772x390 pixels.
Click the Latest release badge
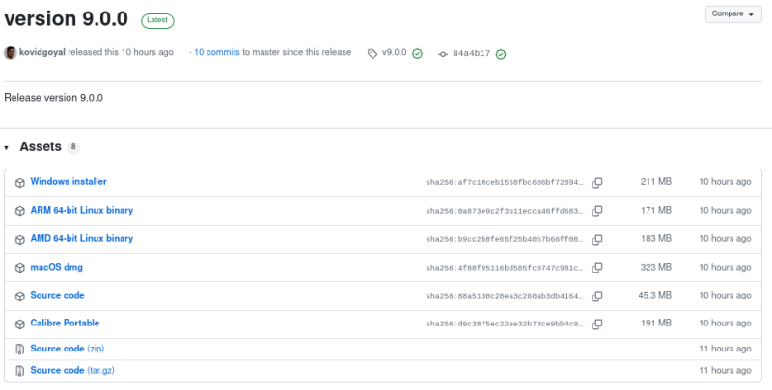(157, 20)
